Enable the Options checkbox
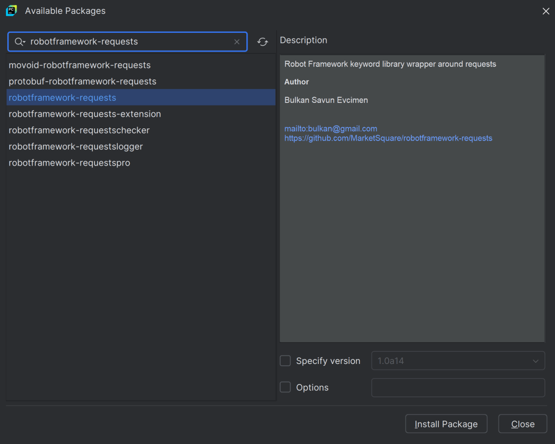Viewport: 555px width, 444px height. click(285, 387)
